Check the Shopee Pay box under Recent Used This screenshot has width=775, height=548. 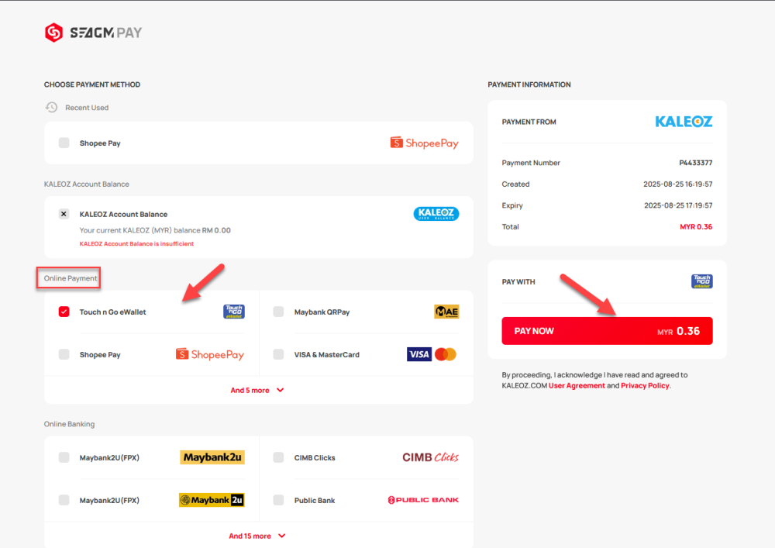coord(64,143)
